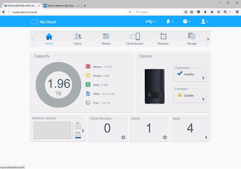Click the firmware warning triangle icon
This screenshot has width=241, height=169.
point(179,95)
